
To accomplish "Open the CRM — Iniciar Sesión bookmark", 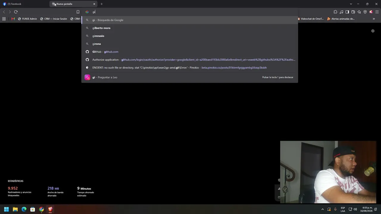I will (x=54, y=19).
